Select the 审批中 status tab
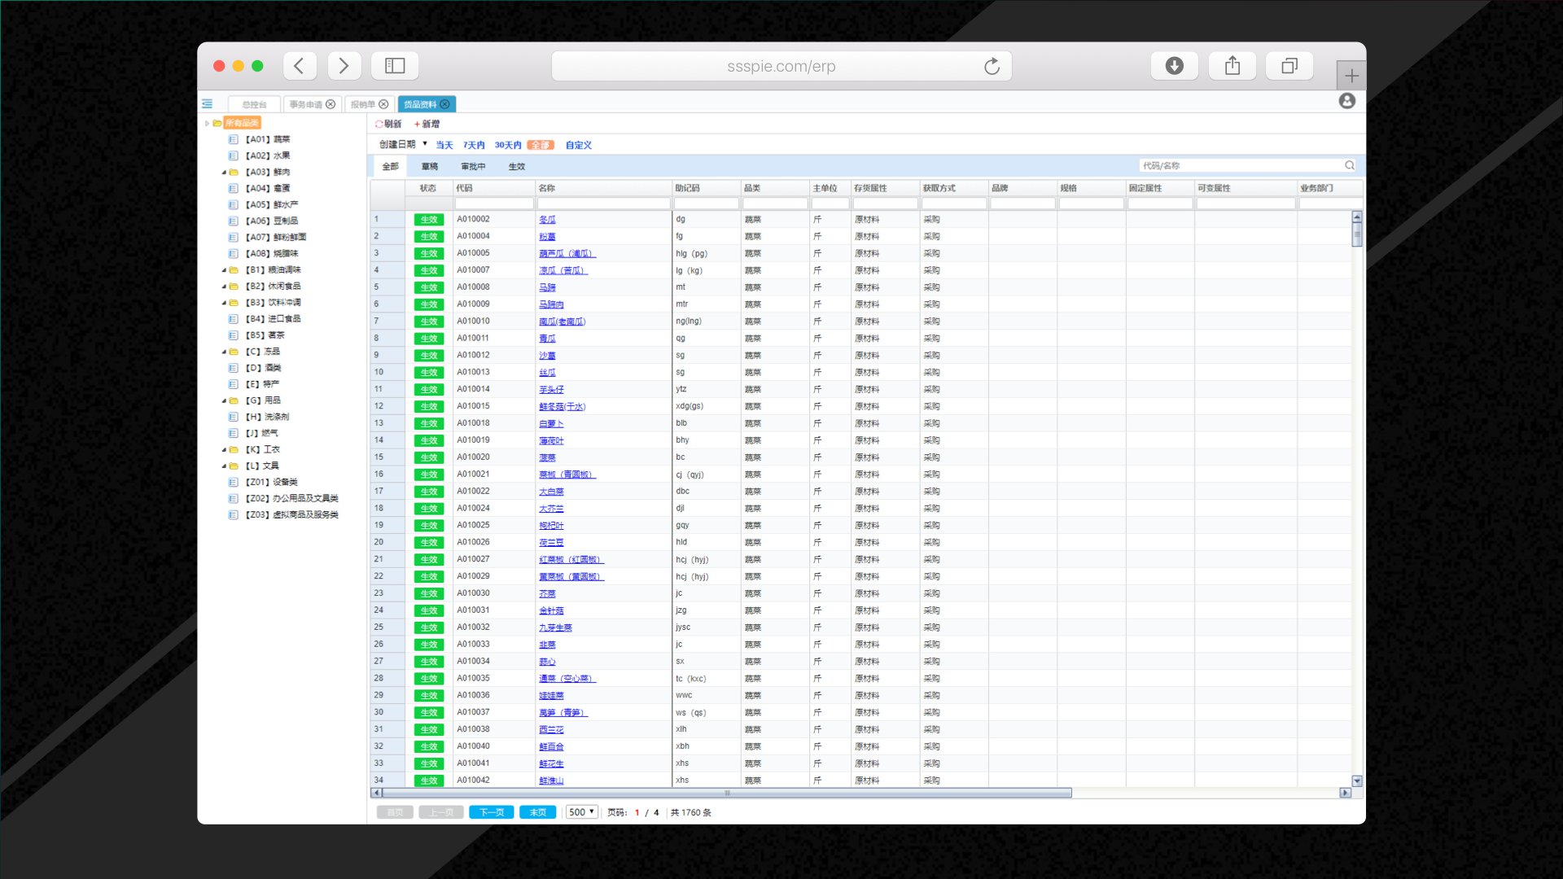The height and width of the screenshot is (879, 1563). click(x=473, y=166)
